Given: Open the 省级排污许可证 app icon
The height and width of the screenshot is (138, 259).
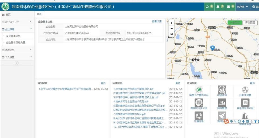Looking at the screenshot, I should pyautogui.click(x=245, y=103).
